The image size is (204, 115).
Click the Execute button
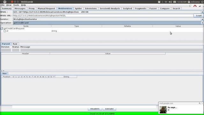pyautogui.click(x=109, y=109)
